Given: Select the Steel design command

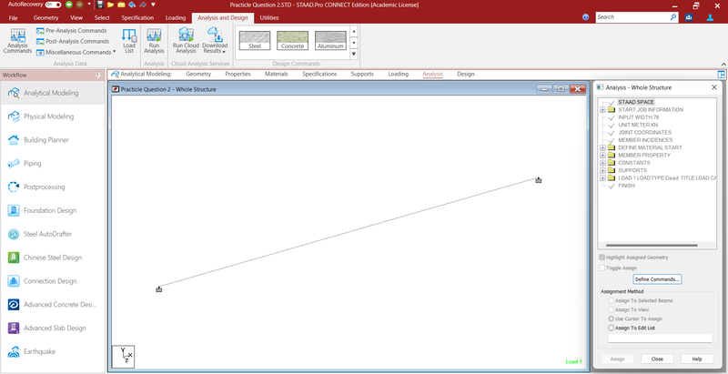Looking at the screenshot, I should (x=255, y=40).
